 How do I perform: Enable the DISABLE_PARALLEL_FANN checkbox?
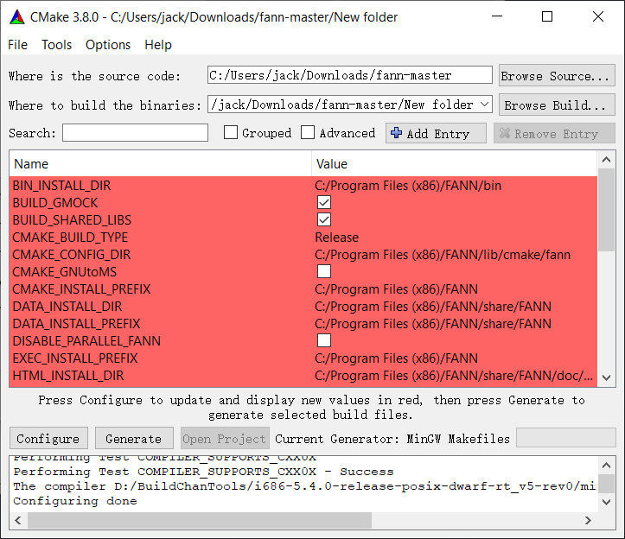[324, 340]
